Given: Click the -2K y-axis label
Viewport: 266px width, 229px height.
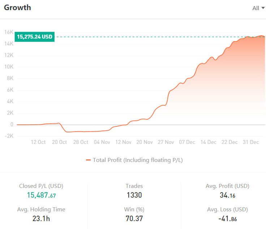Looking at the screenshot, I should pyautogui.click(x=9, y=136).
